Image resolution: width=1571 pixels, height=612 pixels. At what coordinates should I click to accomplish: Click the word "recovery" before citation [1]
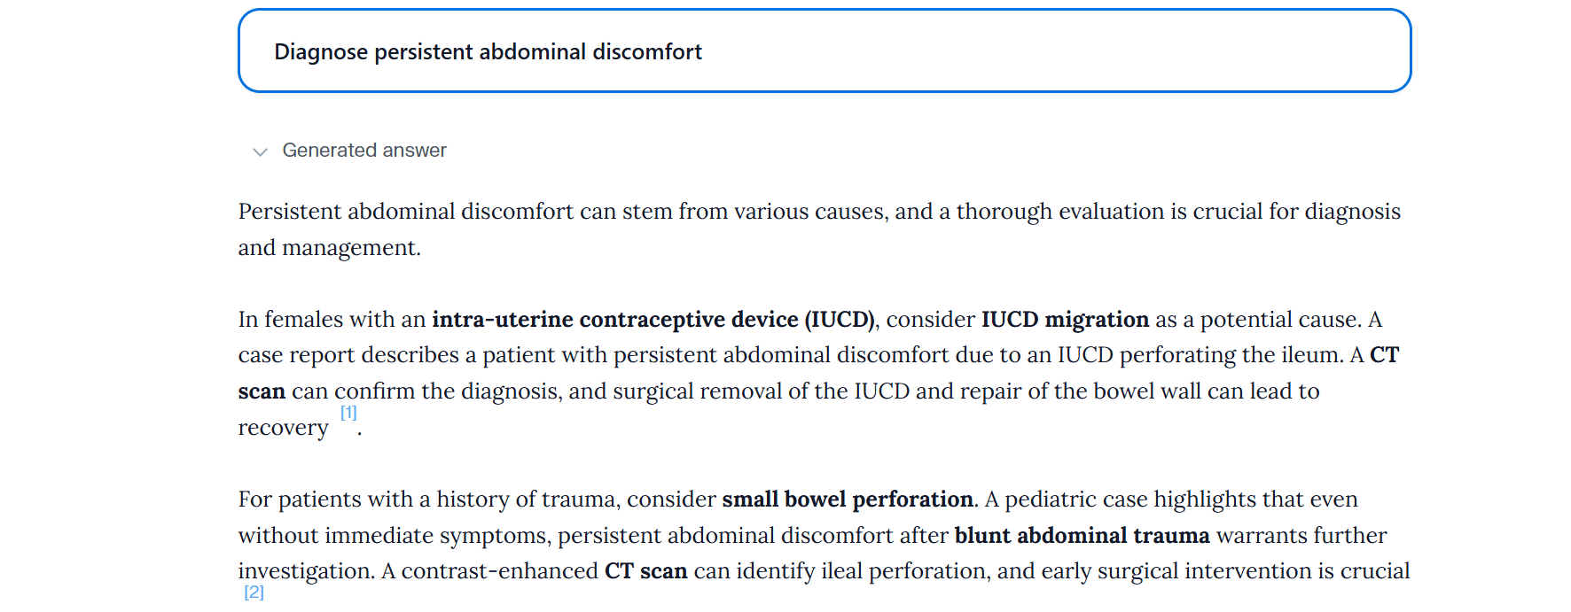pyautogui.click(x=283, y=428)
